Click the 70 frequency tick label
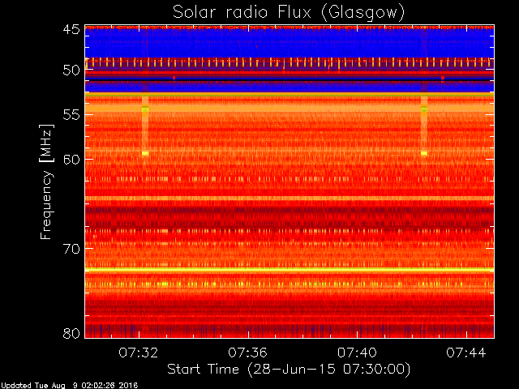The width and height of the screenshot is (519, 389). [71, 249]
